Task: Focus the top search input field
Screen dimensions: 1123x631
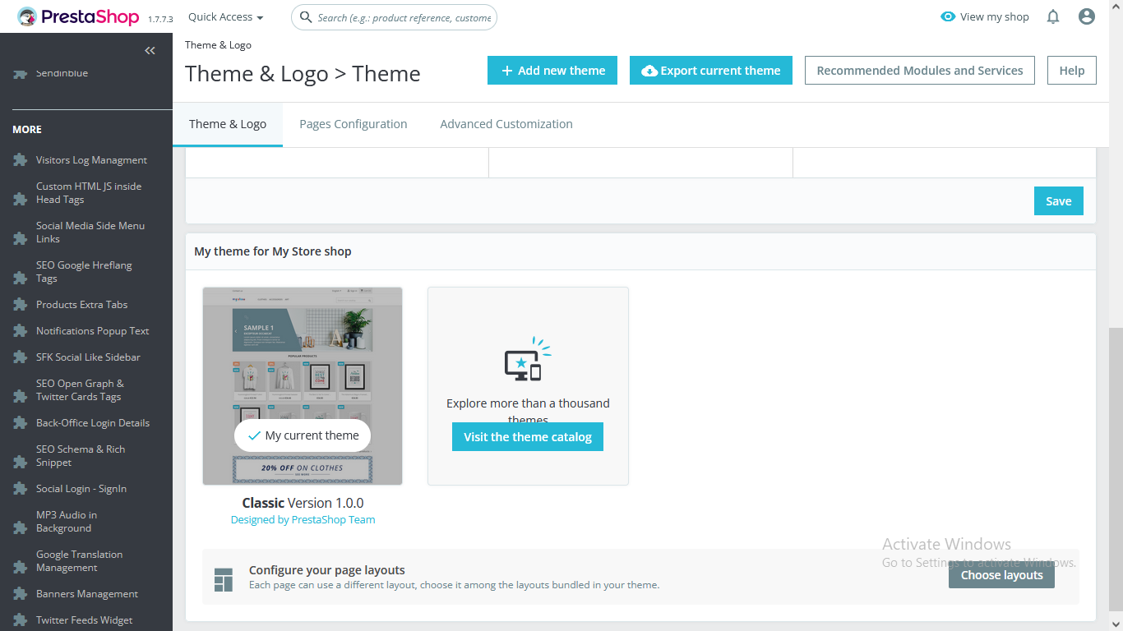Action: (394, 16)
